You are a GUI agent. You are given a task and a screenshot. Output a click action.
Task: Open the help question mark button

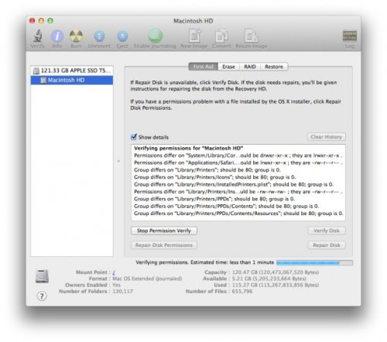tap(42, 296)
